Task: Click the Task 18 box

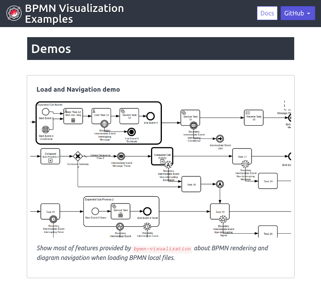Action: (x=191, y=184)
